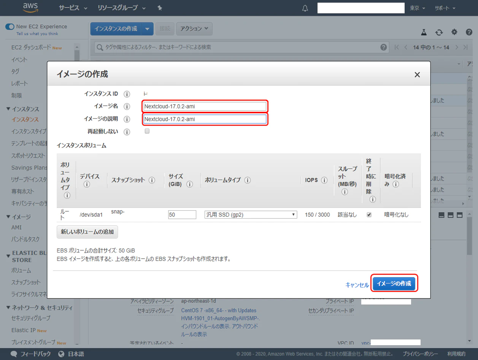Open the arrow beside インスタンスの作成
This screenshot has height=360, width=478.
[x=148, y=29]
